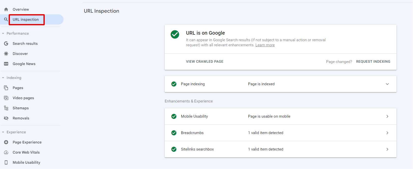The width and height of the screenshot is (413, 169).
Task: Click the Pages document icon
Action: click(x=6, y=88)
